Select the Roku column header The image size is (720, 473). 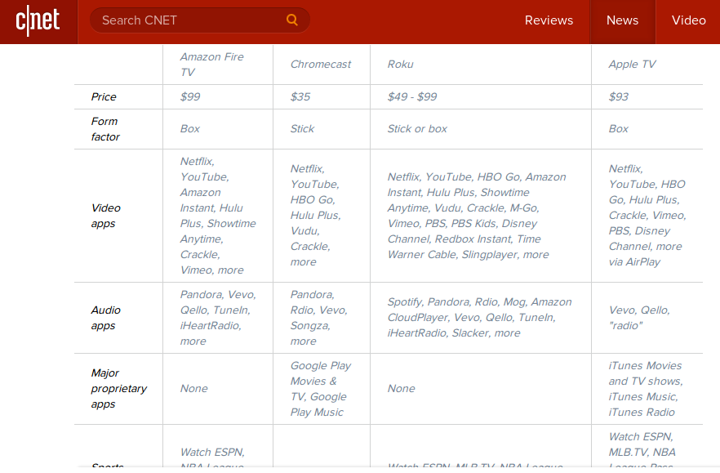pos(400,65)
